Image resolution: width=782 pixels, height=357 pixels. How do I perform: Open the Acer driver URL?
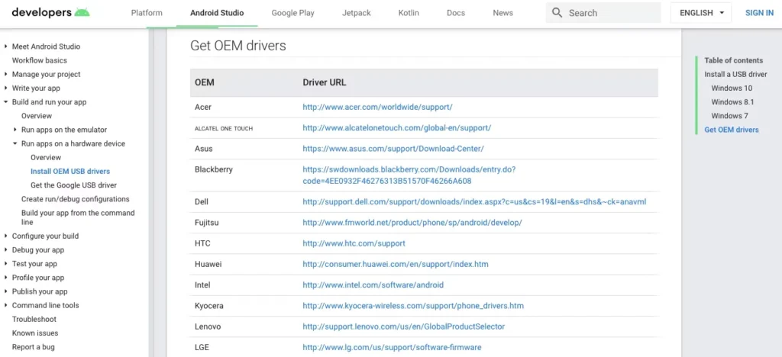click(x=377, y=108)
